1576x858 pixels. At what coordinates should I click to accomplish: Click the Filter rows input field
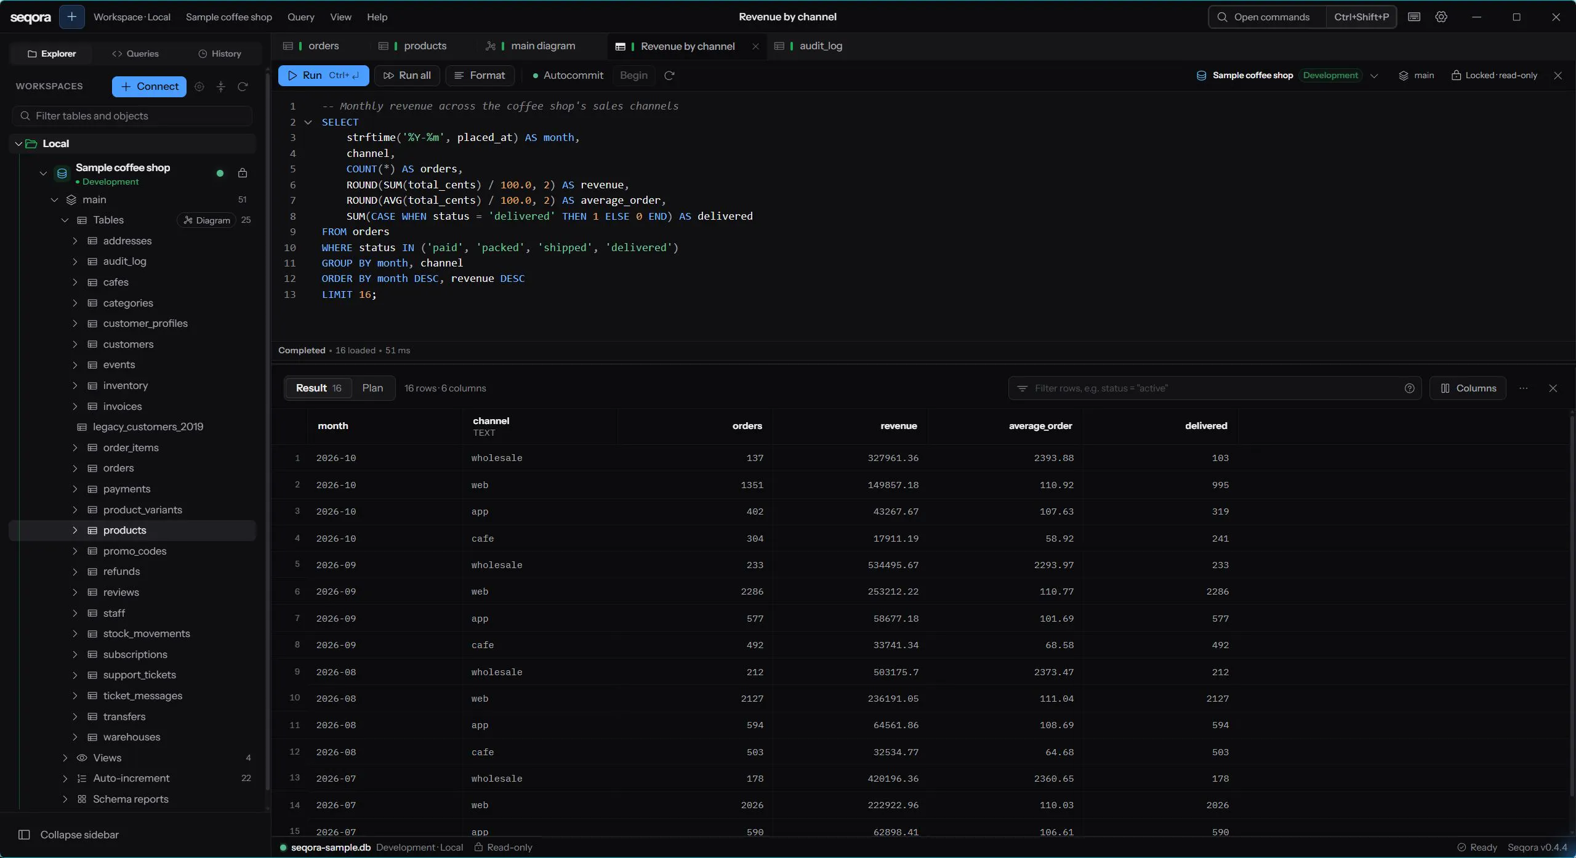pos(1214,388)
